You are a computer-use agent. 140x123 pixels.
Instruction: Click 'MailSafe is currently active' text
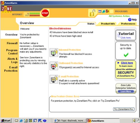point(72,81)
